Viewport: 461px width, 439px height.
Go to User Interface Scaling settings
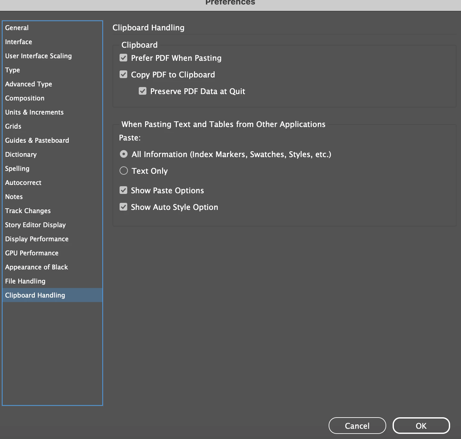[x=52, y=56]
